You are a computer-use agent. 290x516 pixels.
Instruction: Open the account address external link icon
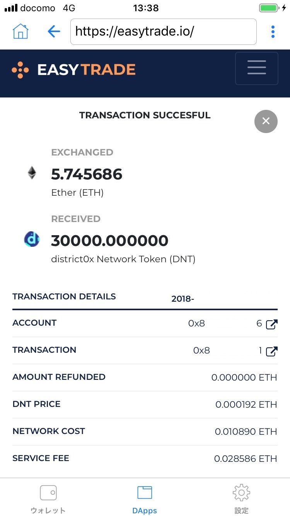point(271,324)
